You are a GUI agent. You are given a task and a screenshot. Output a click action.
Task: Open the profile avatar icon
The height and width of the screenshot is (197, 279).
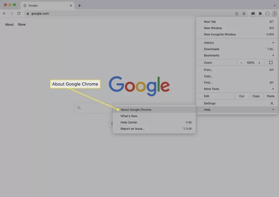[x=267, y=13]
